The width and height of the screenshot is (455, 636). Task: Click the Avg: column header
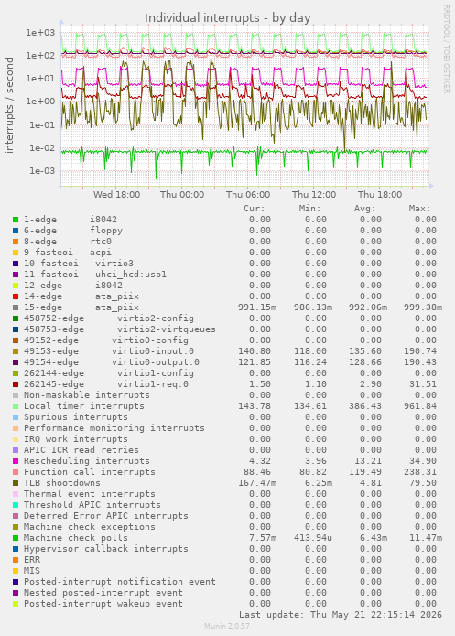[365, 209]
